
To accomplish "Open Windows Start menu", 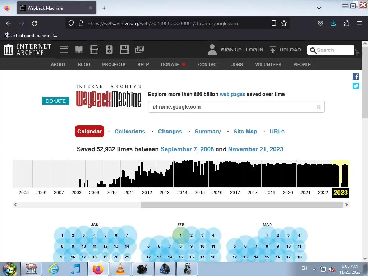I will click(x=9, y=269).
